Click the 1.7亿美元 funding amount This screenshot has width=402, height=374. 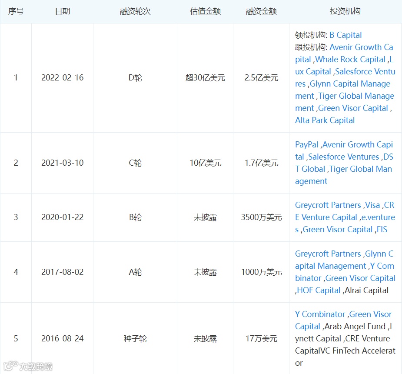click(x=261, y=163)
